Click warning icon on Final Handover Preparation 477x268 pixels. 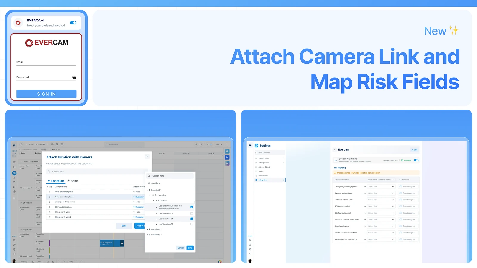click(x=122, y=243)
